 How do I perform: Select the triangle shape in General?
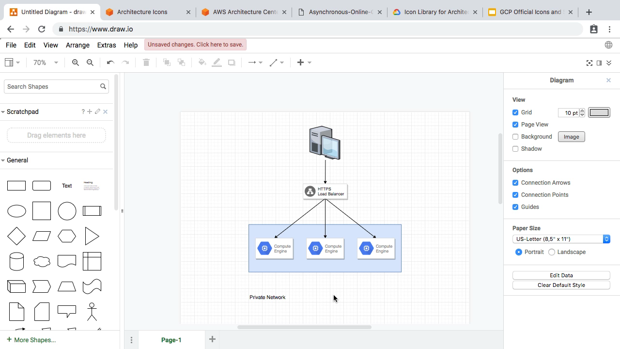(x=92, y=237)
